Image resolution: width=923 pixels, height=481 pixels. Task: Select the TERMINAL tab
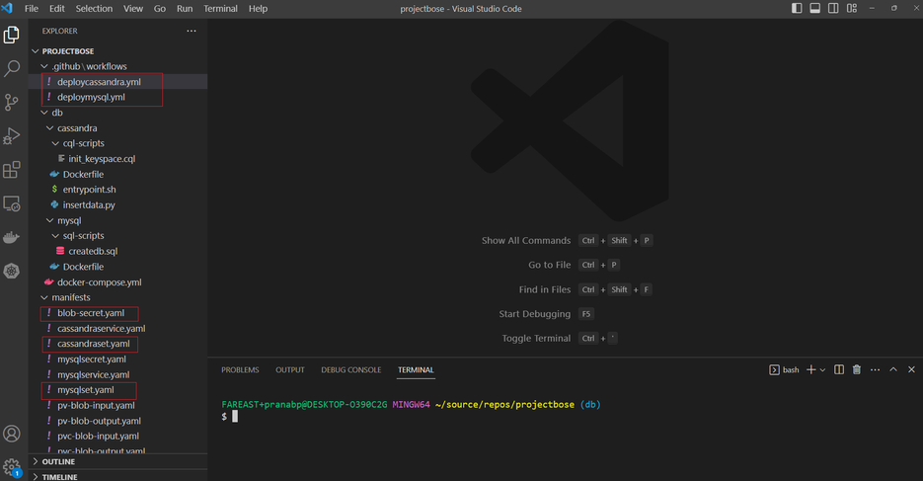pyautogui.click(x=416, y=369)
